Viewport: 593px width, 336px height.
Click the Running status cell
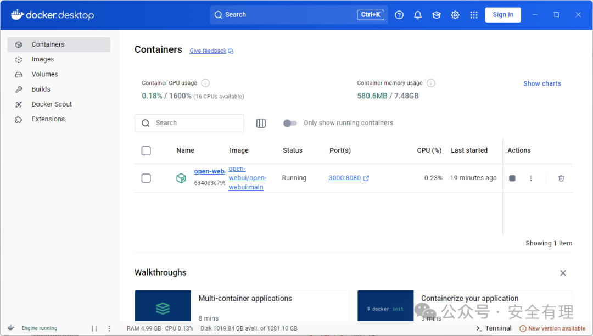click(x=294, y=178)
